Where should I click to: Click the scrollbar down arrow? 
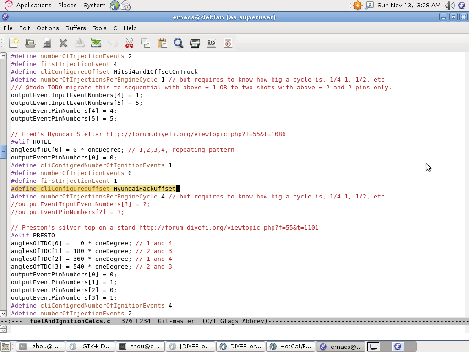pos(4,313)
